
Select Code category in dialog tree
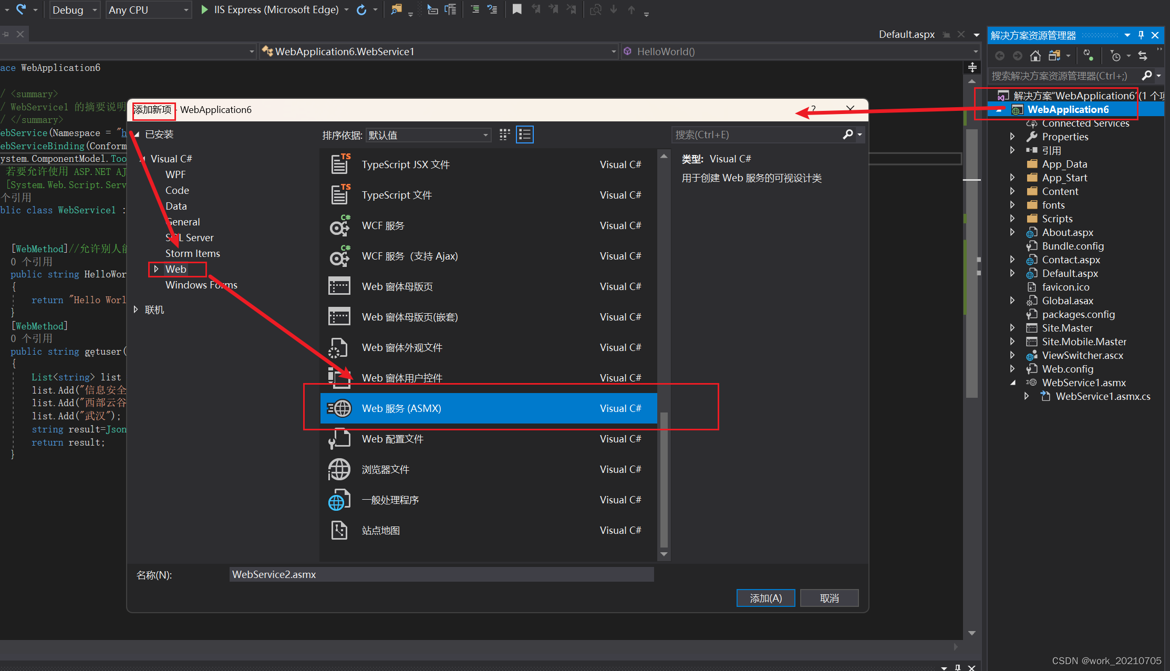177,190
